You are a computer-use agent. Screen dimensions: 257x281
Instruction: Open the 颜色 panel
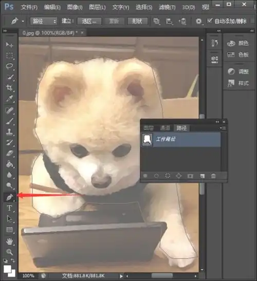[237, 43]
